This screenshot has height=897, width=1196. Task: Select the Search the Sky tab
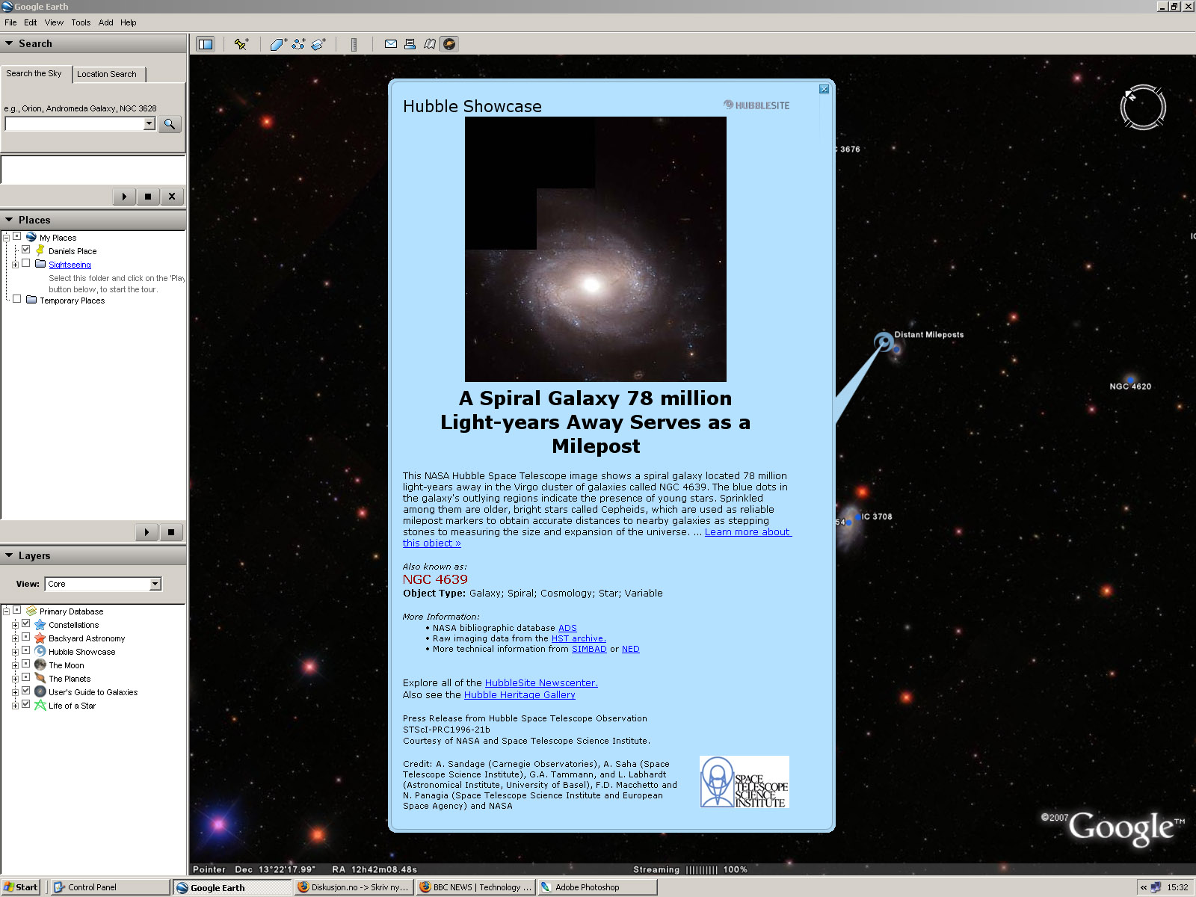click(34, 73)
